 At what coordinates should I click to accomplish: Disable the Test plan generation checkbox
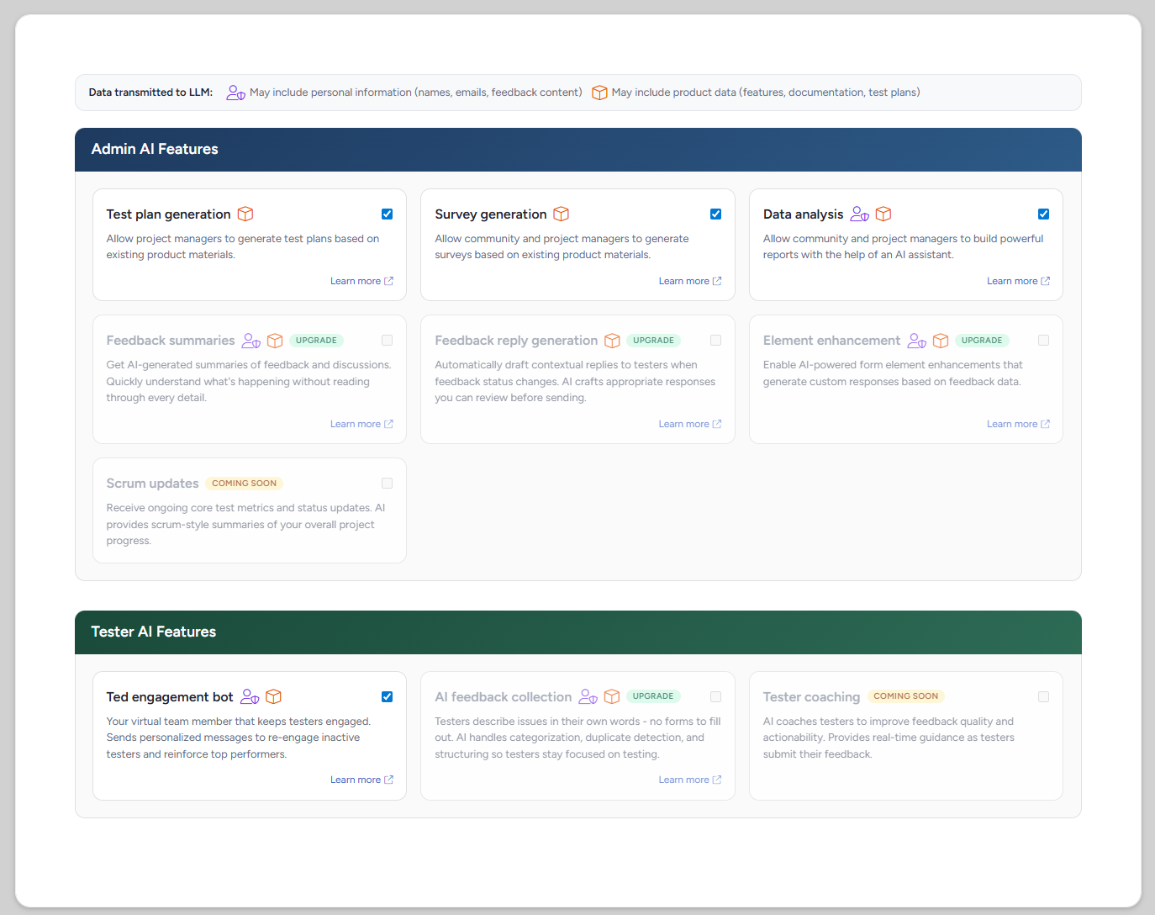pos(387,214)
